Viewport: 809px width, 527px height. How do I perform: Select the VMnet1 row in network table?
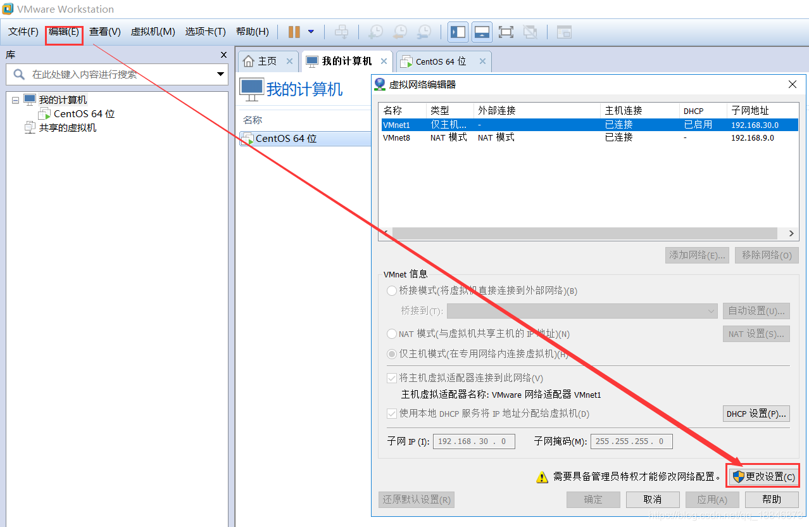point(588,125)
